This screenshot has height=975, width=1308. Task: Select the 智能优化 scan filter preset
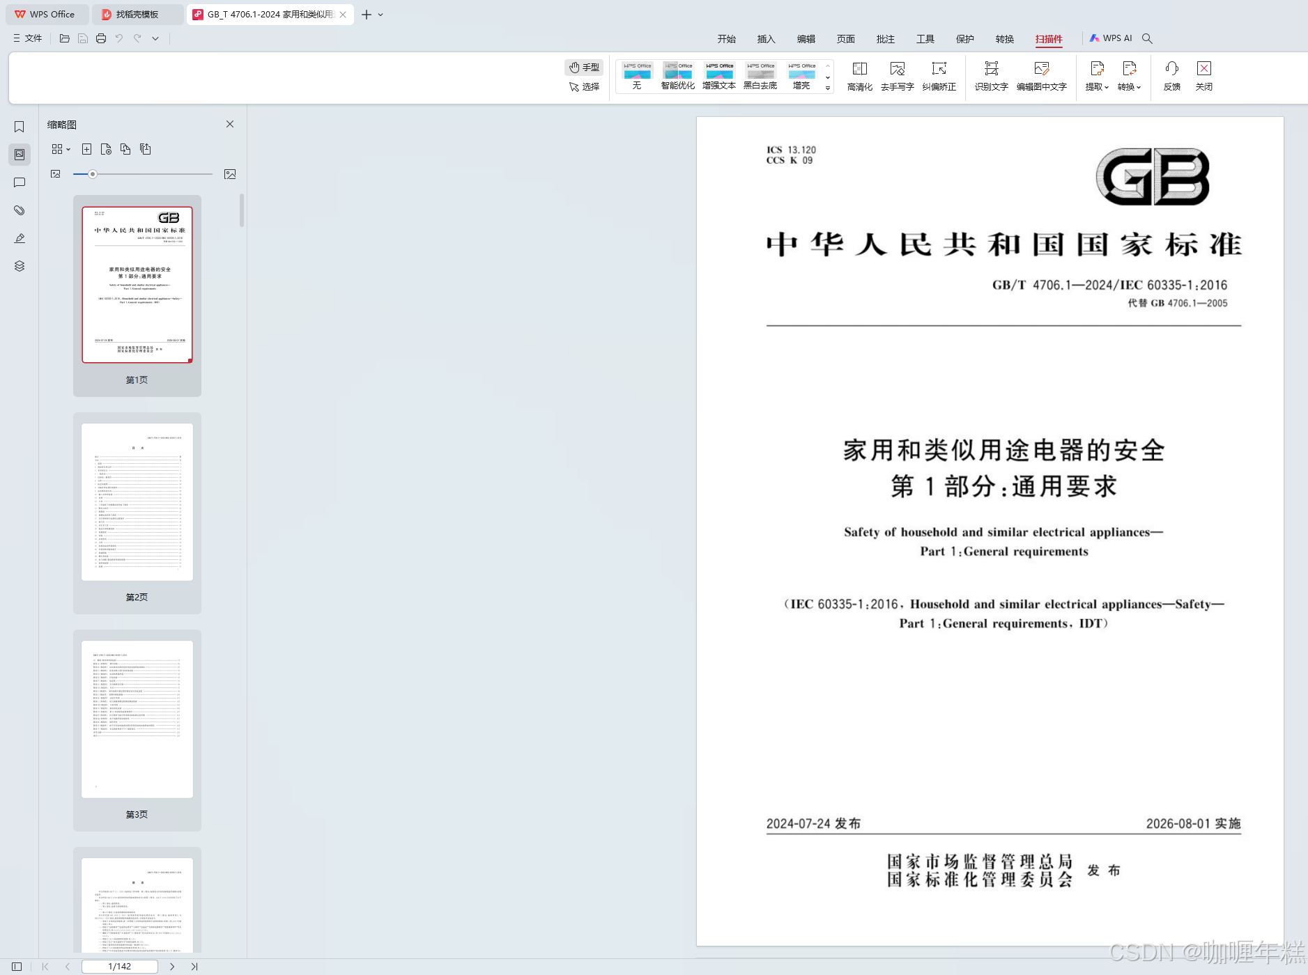click(678, 76)
